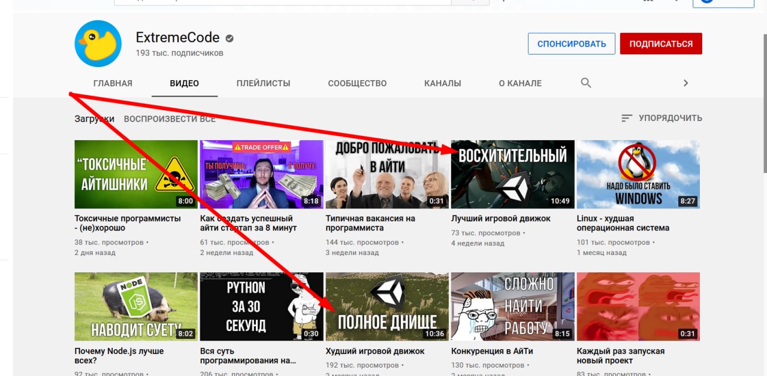Select the ВИДЕО tab
The width and height of the screenshot is (767, 376).
(185, 83)
